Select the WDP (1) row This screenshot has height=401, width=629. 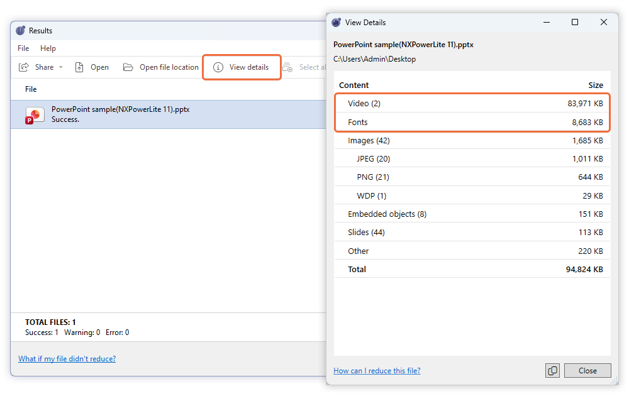(x=472, y=195)
